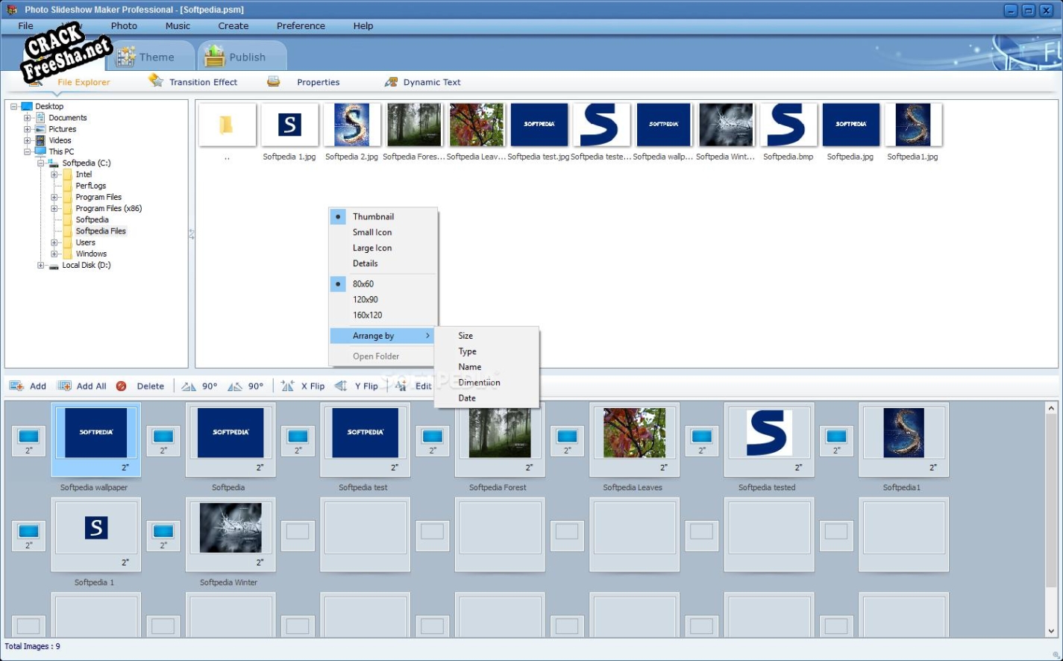Select the Softpedia Forest.jpg file thumbnail
The width and height of the screenshot is (1063, 661).
point(414,125)
